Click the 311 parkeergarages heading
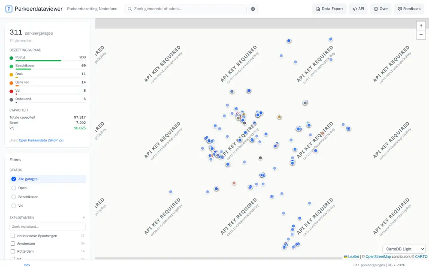 pos(31,32)
